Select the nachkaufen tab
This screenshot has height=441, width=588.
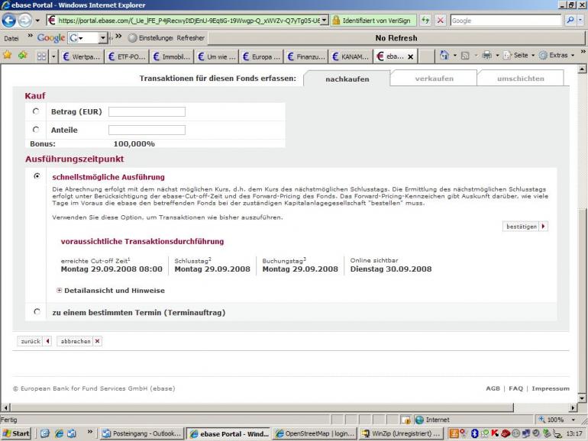pyautogui.click(x=347, y=79)
